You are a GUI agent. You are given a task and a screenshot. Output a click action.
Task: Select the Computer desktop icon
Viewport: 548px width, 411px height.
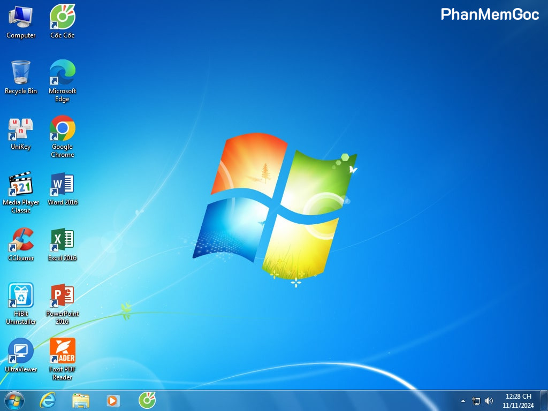click(x=21, y=18)
